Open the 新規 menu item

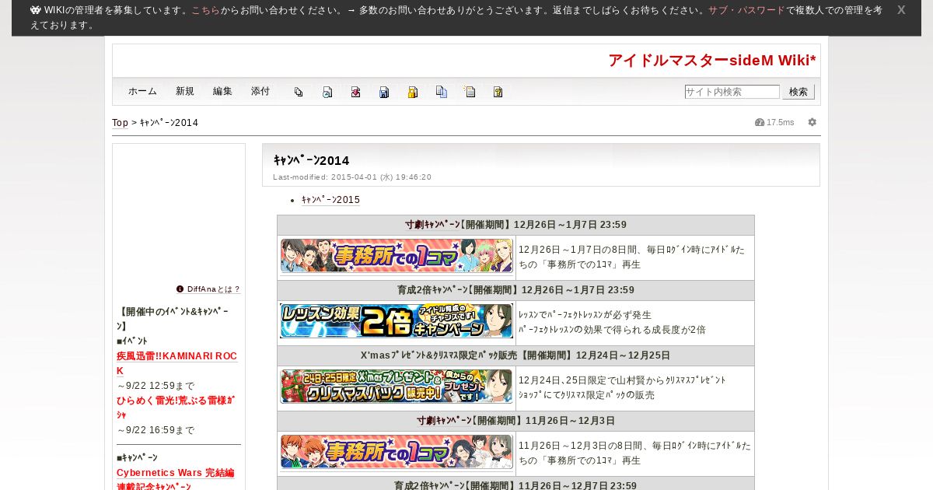tap(185, 91)
